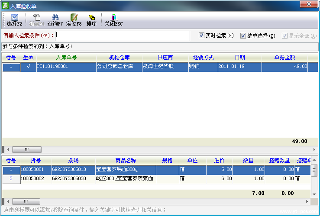Click the app icon in the title bar
Screen dimensions: 320x216
(5, 6)
